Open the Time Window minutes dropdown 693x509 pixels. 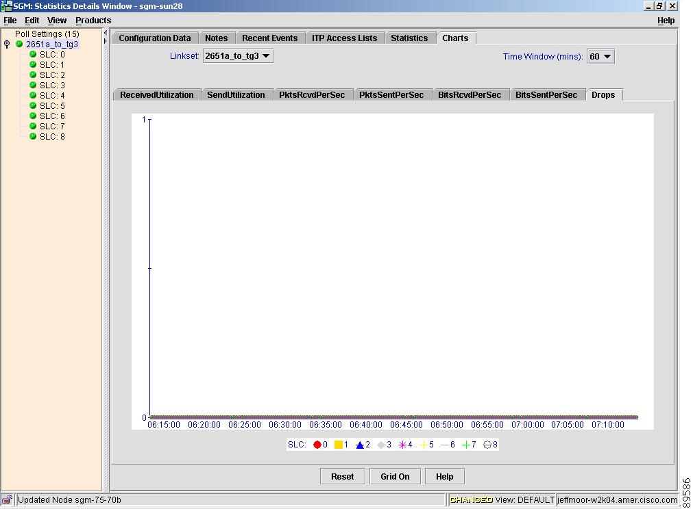pyautogui.click(x=600, y=57)
